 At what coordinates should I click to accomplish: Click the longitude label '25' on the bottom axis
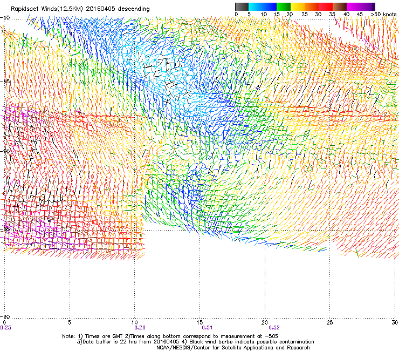(x=329, y=323)
